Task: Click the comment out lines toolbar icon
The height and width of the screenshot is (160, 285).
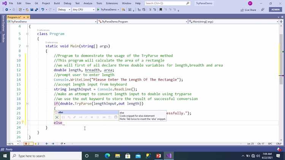Action: coord(150,10)
